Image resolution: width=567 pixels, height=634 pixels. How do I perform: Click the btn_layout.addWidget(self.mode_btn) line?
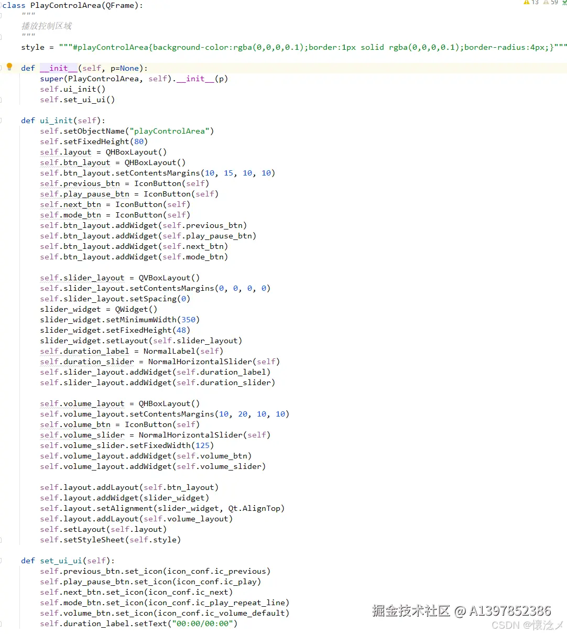(x=134, y=257)
